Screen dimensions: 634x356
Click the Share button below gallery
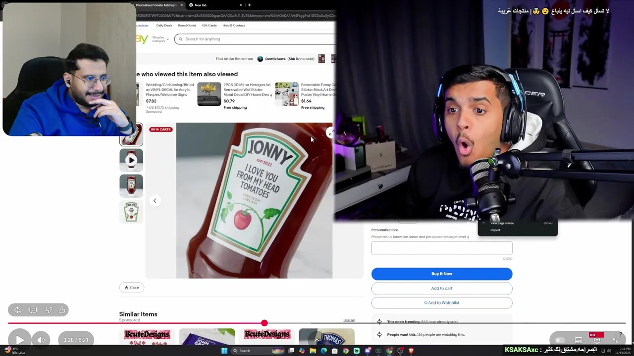132,287
